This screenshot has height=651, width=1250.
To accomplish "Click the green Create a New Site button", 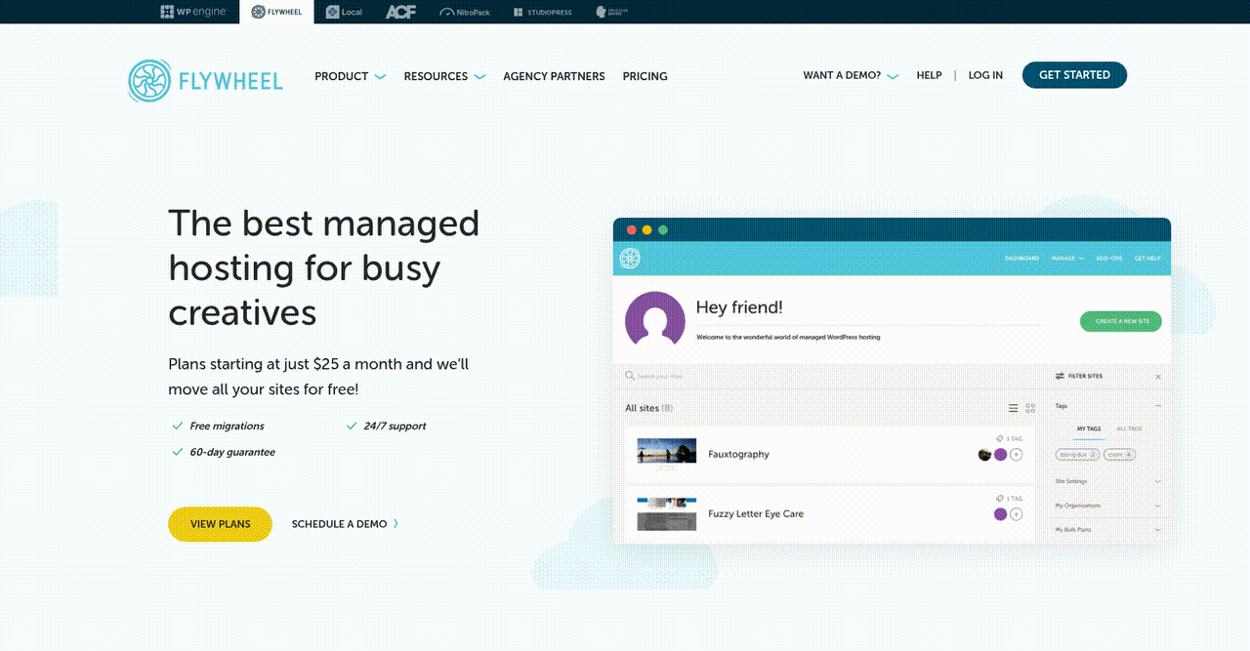I will [1121, 321].
